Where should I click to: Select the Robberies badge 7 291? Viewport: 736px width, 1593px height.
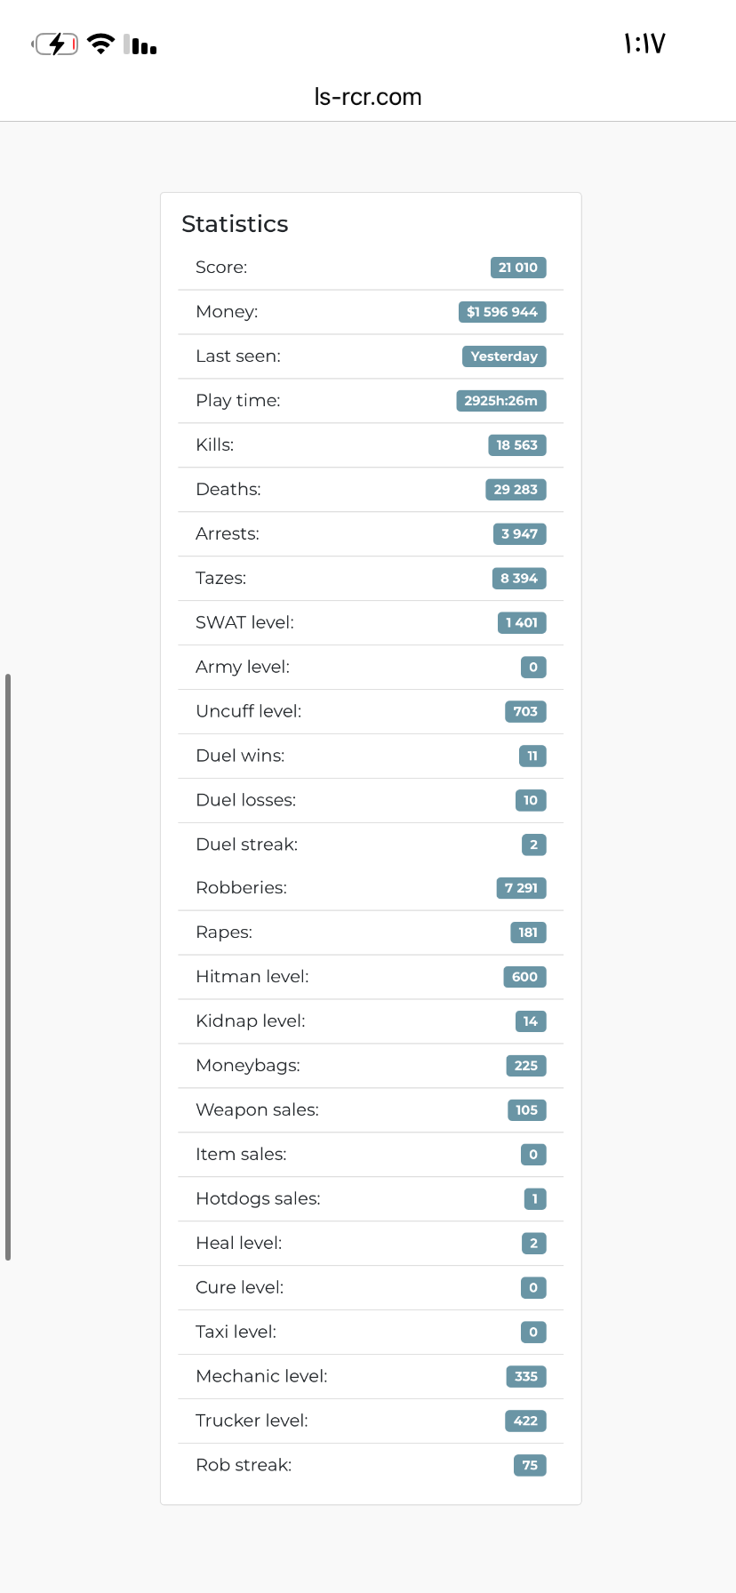[x=521, y=888]
